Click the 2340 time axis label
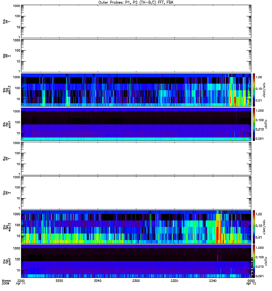This screenshot has height=291, width=272. (213, 281)
